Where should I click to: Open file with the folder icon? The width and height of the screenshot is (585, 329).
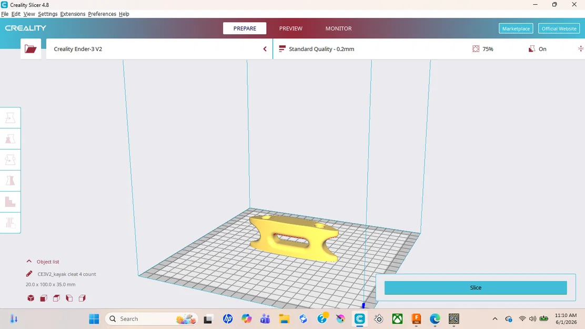point(31,49)
